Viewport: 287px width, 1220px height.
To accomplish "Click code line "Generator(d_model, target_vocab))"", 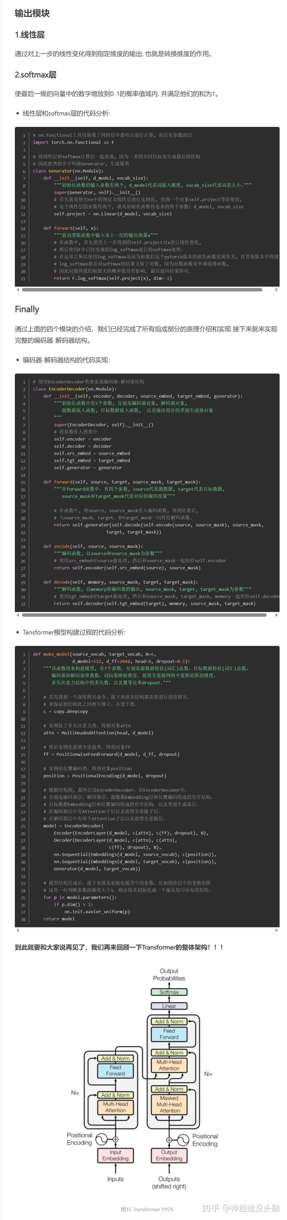I will 97,869.
